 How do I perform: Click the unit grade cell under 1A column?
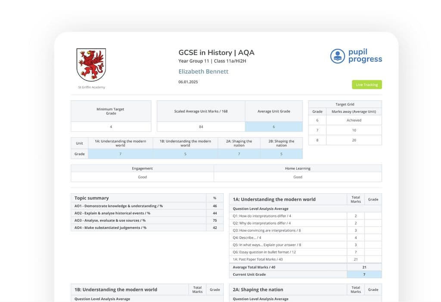pos(121,154)
